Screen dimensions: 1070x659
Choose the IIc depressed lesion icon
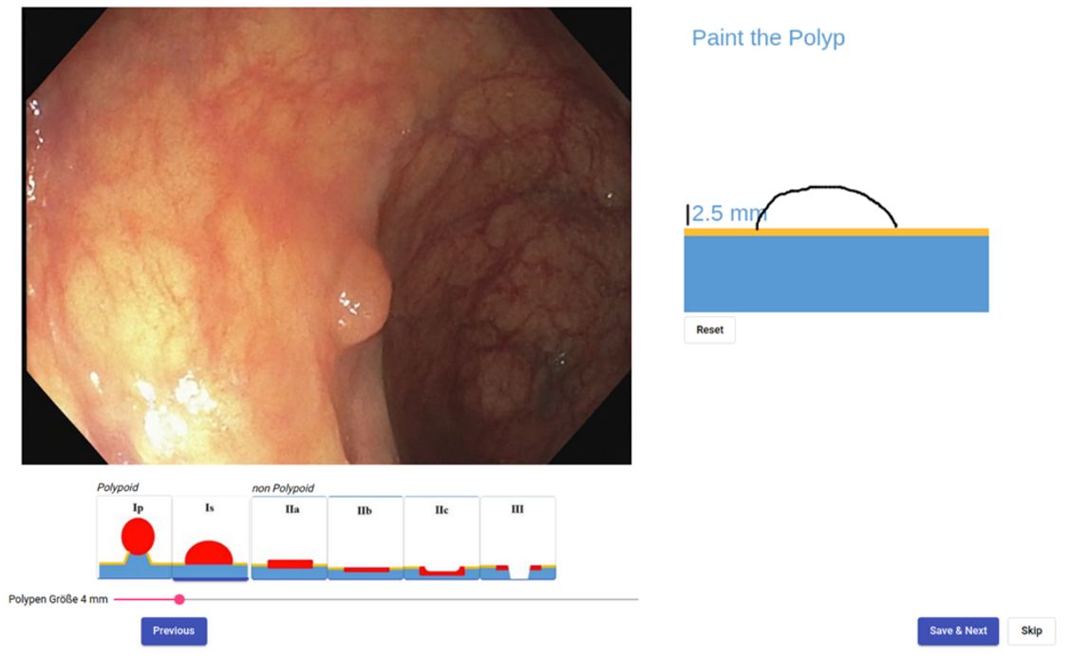coord(442,538)
